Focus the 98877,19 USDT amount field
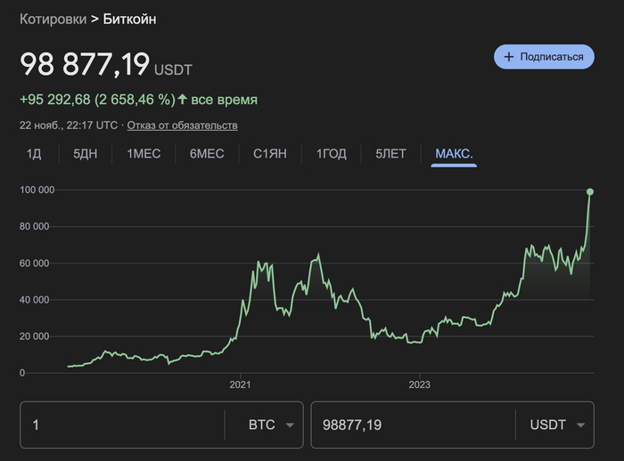 [412, 425]
